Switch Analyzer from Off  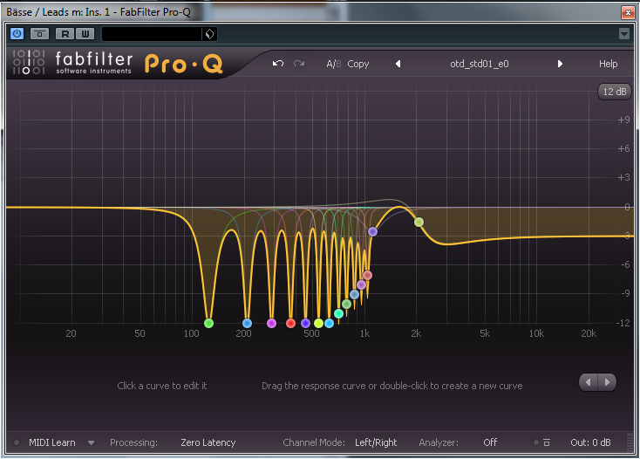[x=490, y=442]
